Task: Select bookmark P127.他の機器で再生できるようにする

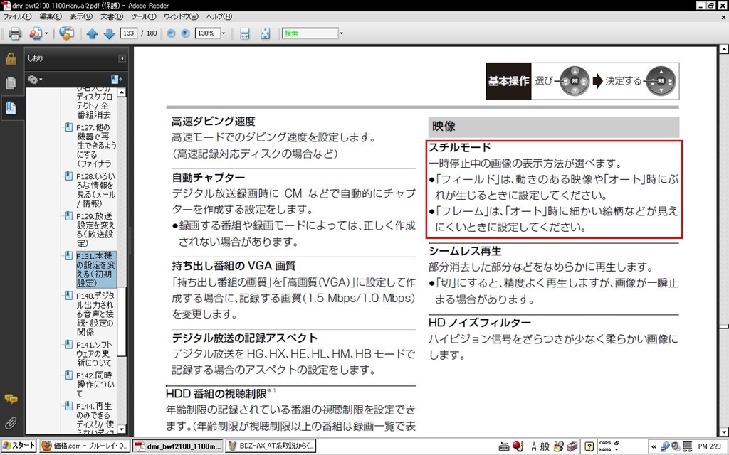Action: click(96, 145)
